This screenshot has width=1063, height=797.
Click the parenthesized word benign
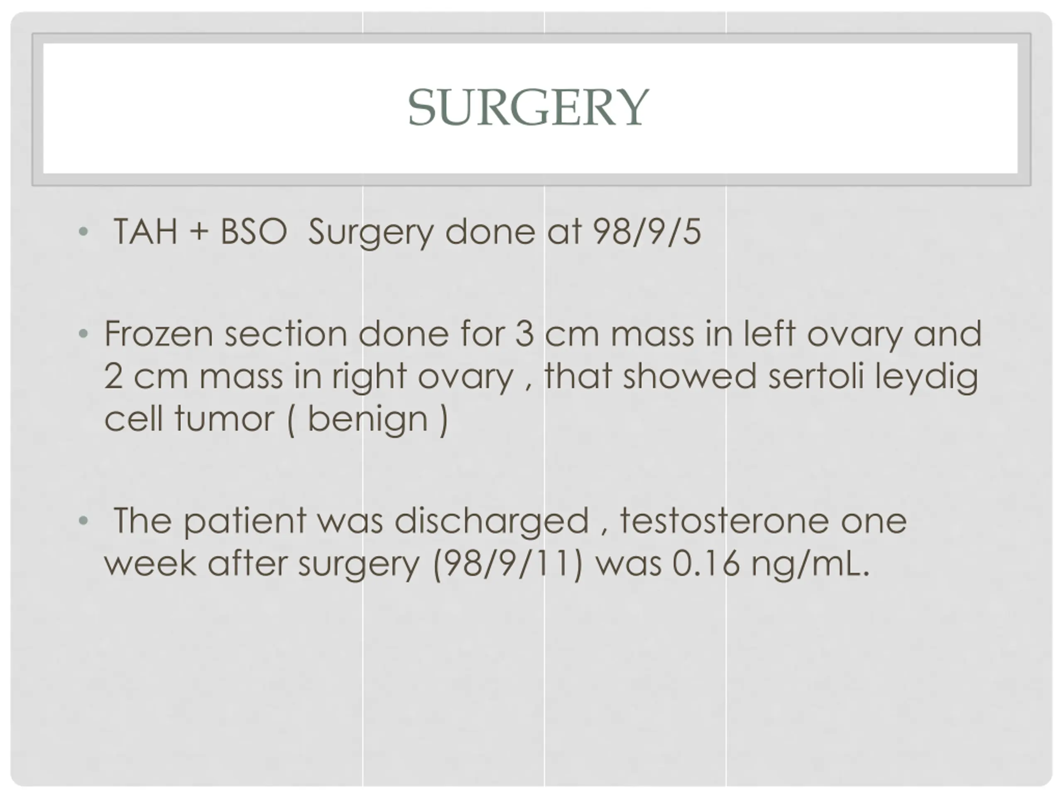(x=367, y=419)
